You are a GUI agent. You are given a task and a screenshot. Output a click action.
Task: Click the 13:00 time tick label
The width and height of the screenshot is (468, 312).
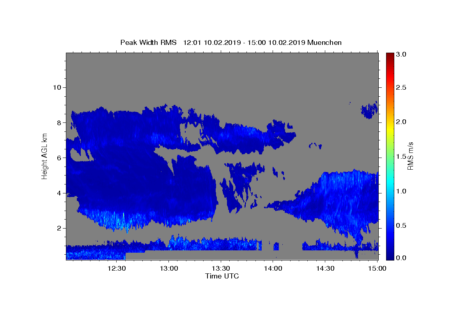tap(169, 269)
